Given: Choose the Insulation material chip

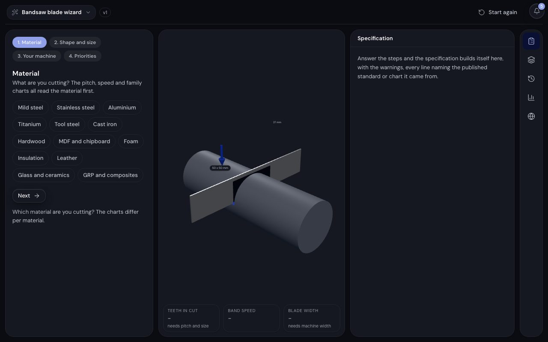Looking at the screenshot, I should click(x=31, y=158).
